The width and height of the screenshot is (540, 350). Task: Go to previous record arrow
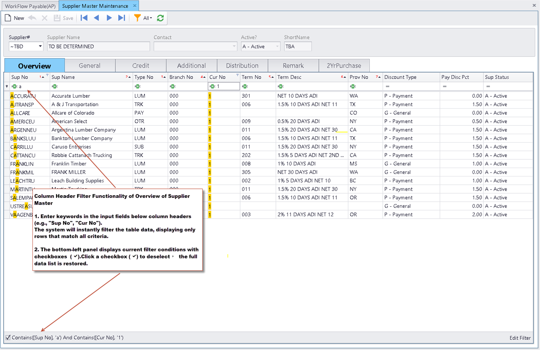[96, 18]
